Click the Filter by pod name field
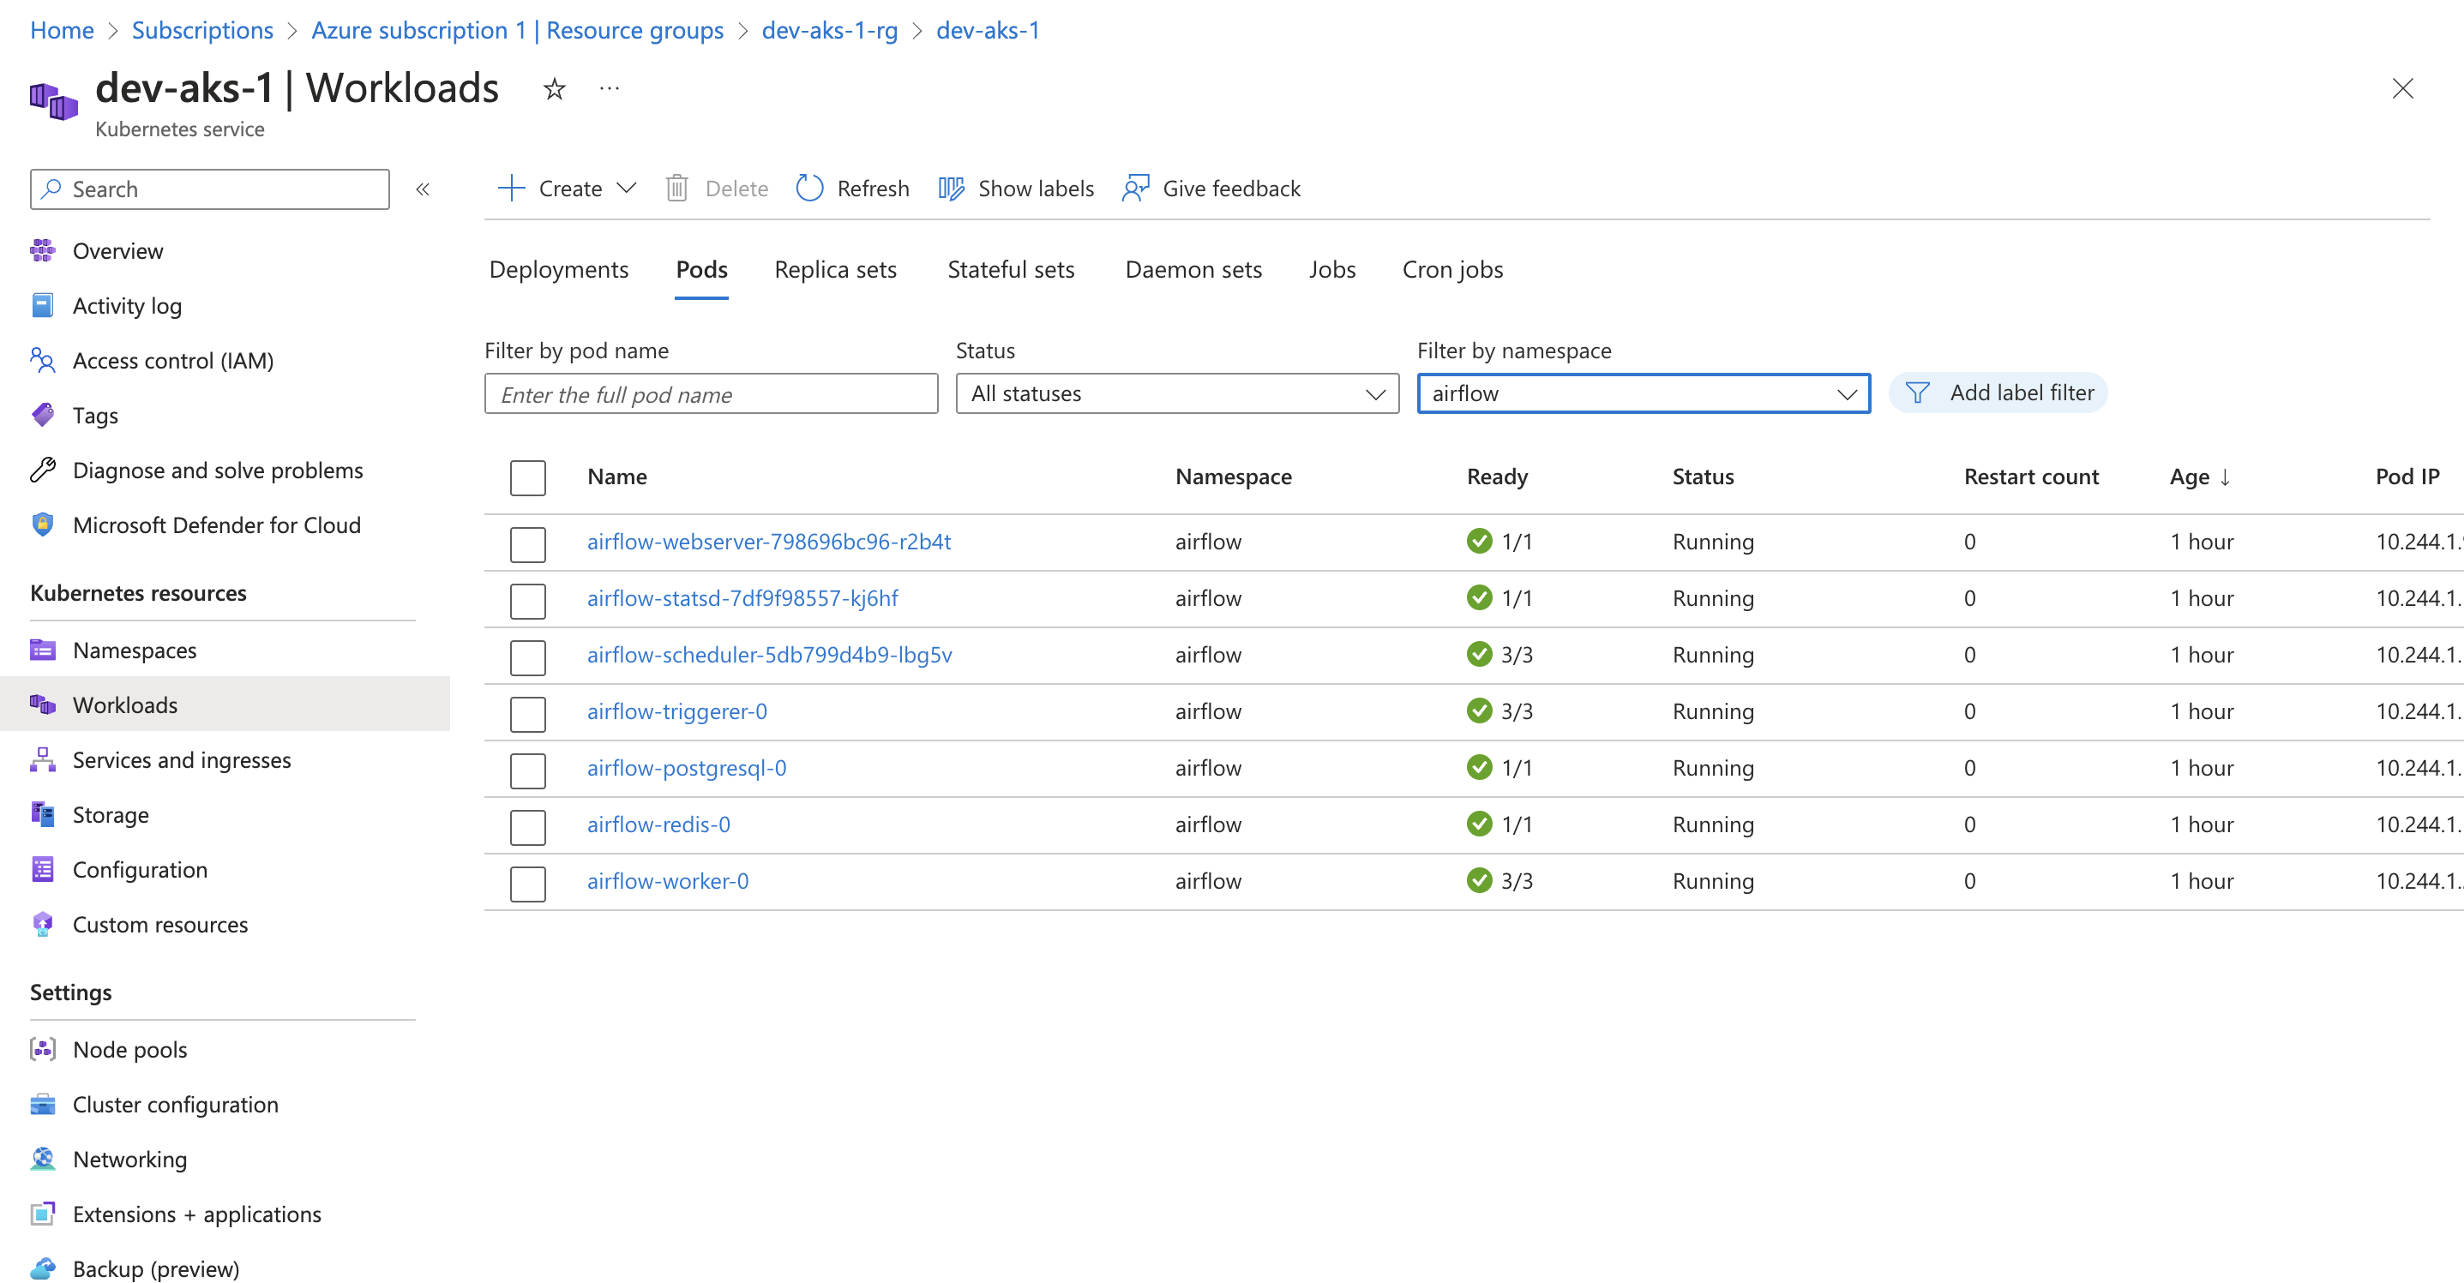This screenshot has width=2464, height=1283. coord(711,394)
